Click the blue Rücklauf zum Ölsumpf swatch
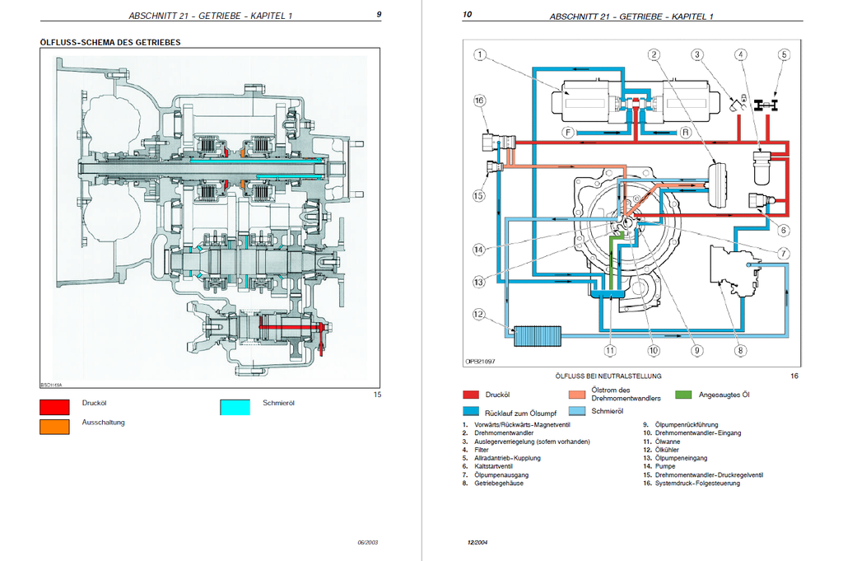843x561 pixels. pos(471,411)
